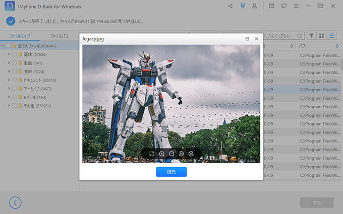Open the shopping cart purchase icon
Viewport: 343px width, 214px height.
coord(243,7)
